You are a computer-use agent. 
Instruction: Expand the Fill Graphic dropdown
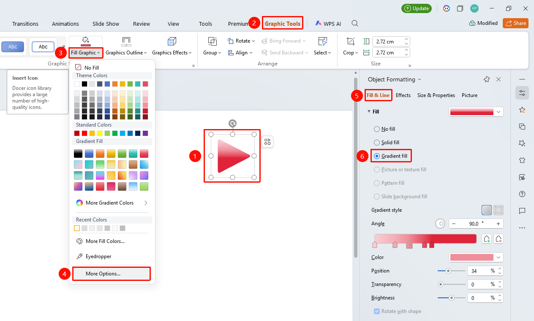coord(86,53)
